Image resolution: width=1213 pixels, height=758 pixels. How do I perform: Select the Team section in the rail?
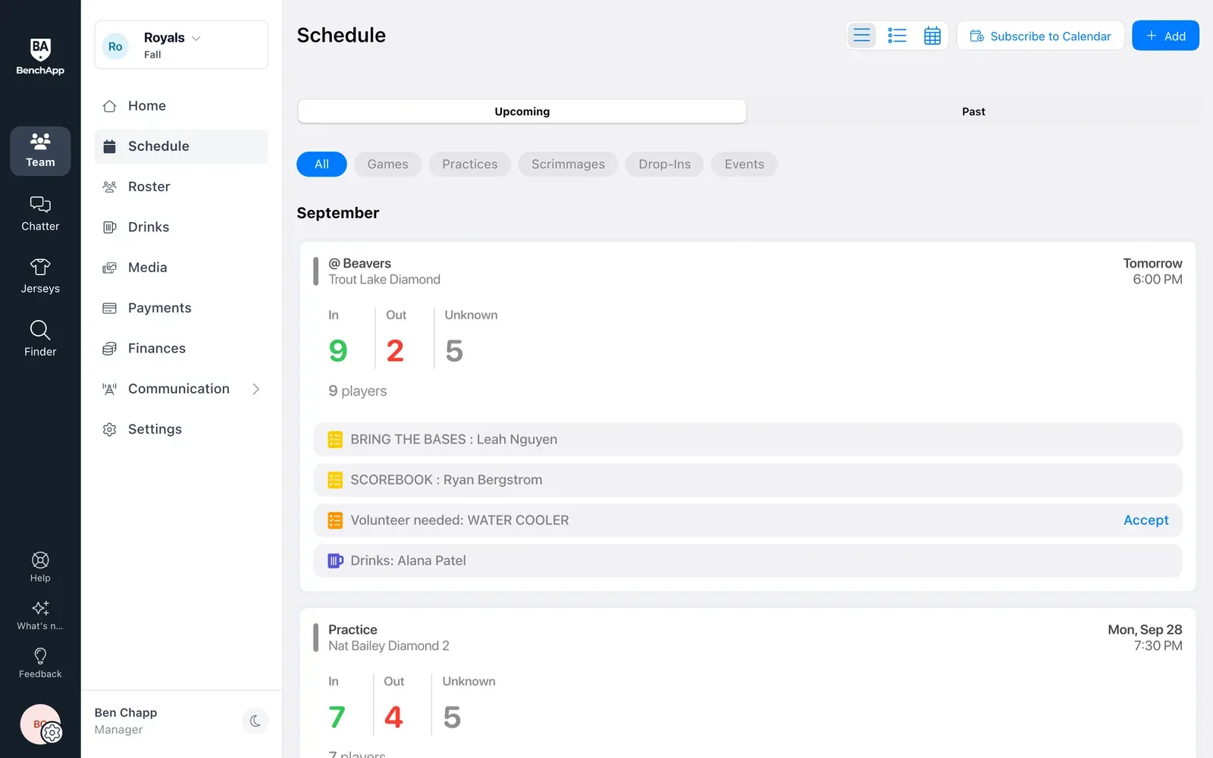[x=40, y=151]
